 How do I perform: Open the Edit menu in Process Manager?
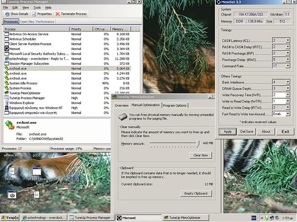pyautogui.click(x=15, y=7)
